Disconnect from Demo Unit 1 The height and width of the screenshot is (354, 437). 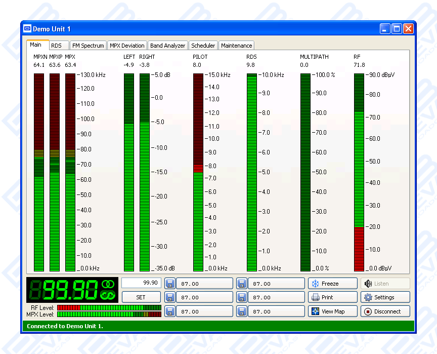point(385,311)
